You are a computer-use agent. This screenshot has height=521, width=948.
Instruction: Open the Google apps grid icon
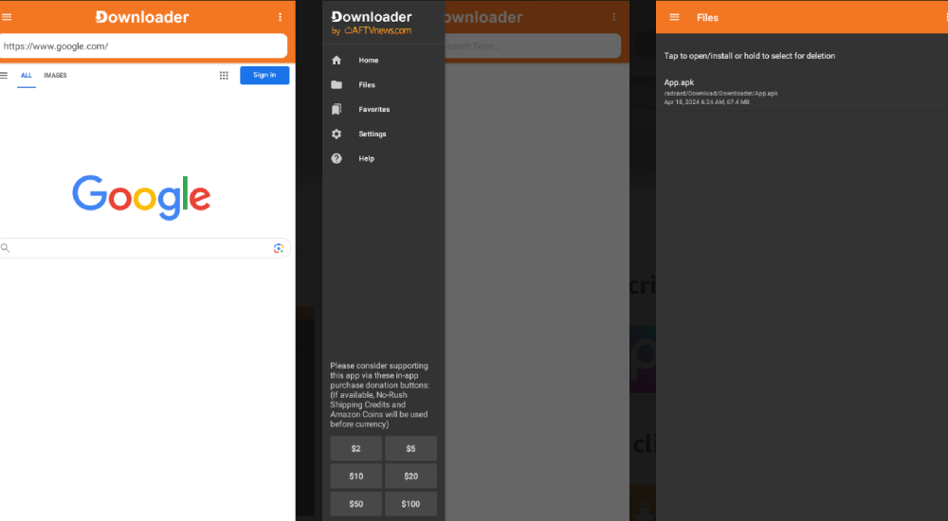pyautogui.click(x=224, y=76)
